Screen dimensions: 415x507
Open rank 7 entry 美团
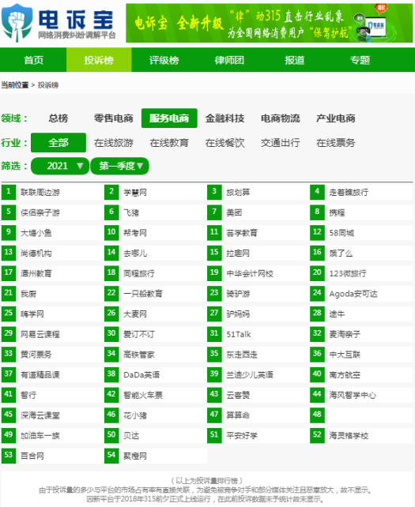tap(234, 212)
